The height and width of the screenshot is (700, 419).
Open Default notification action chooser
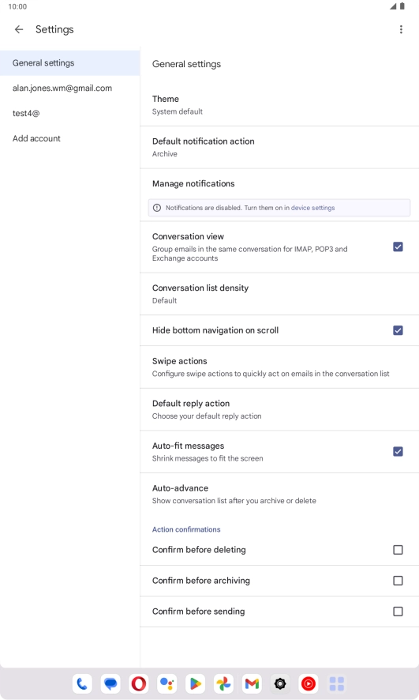click(x=279, y=147)
